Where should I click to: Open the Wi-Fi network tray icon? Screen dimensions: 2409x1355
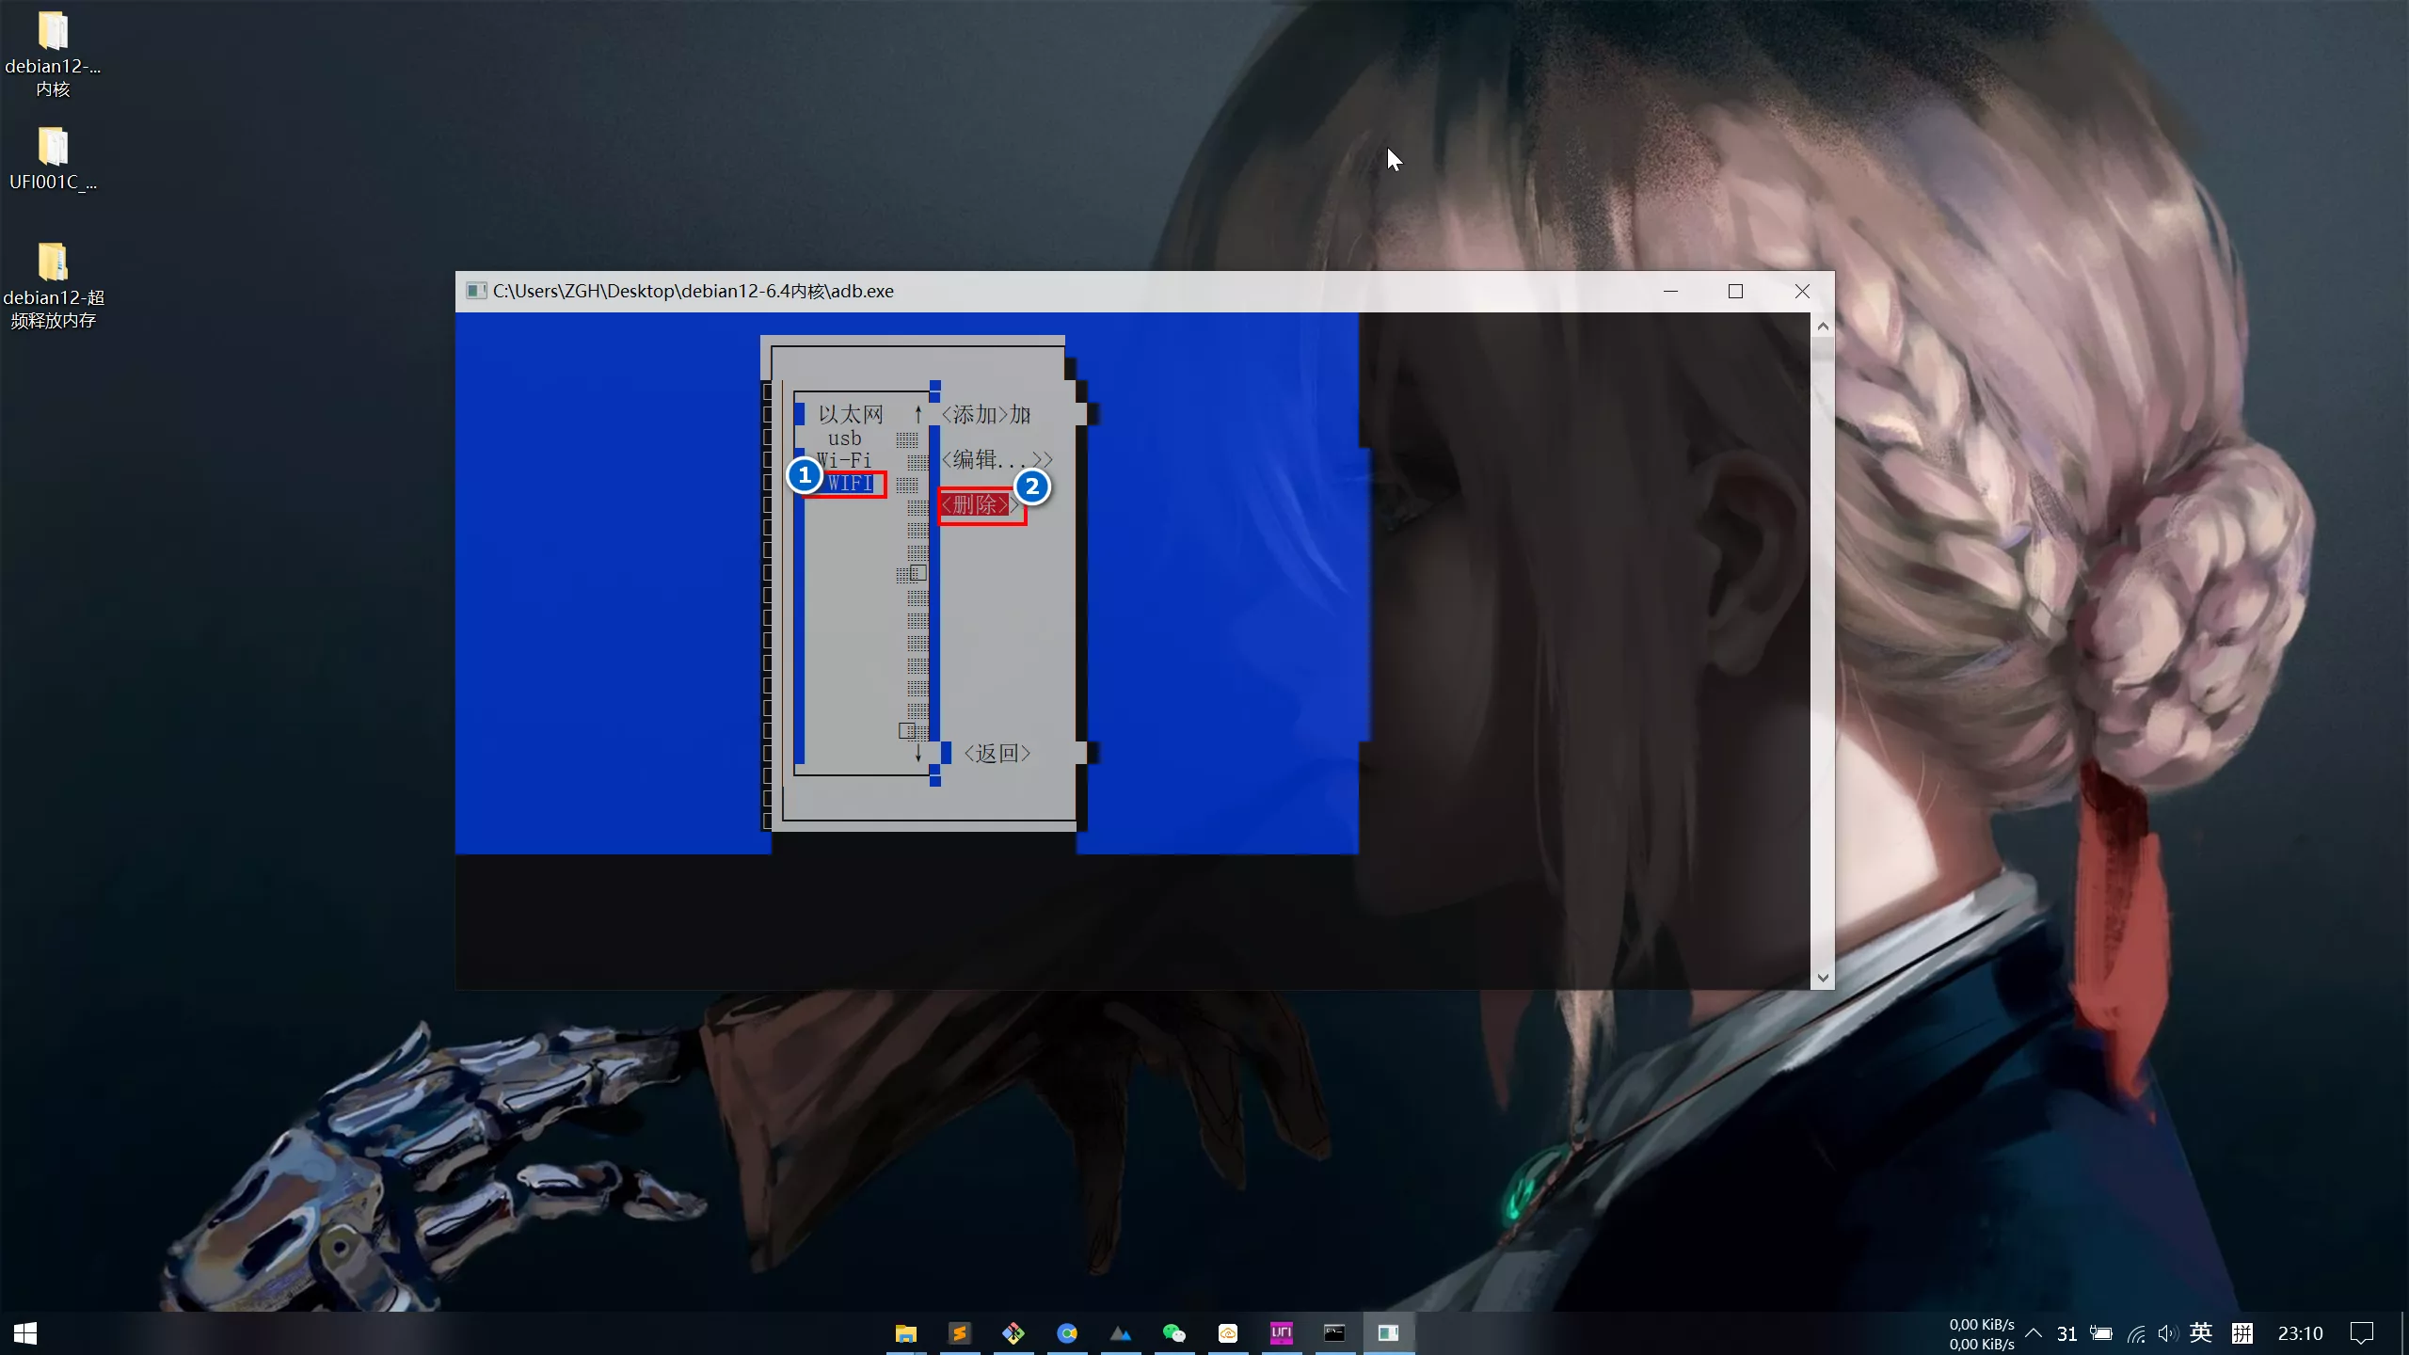(x=2136, y=1333)
